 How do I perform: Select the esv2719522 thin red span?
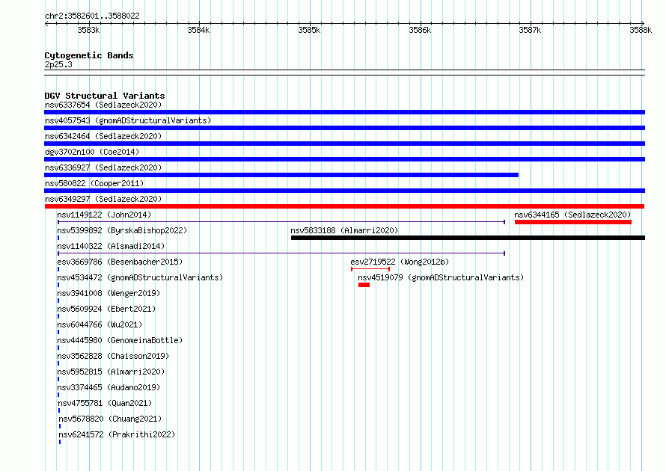point(370,269)
